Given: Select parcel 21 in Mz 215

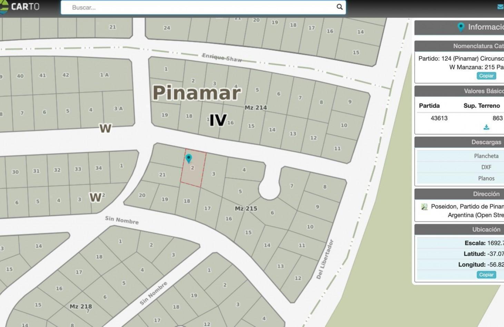Looking at the screenshot, I should point(162,175).
